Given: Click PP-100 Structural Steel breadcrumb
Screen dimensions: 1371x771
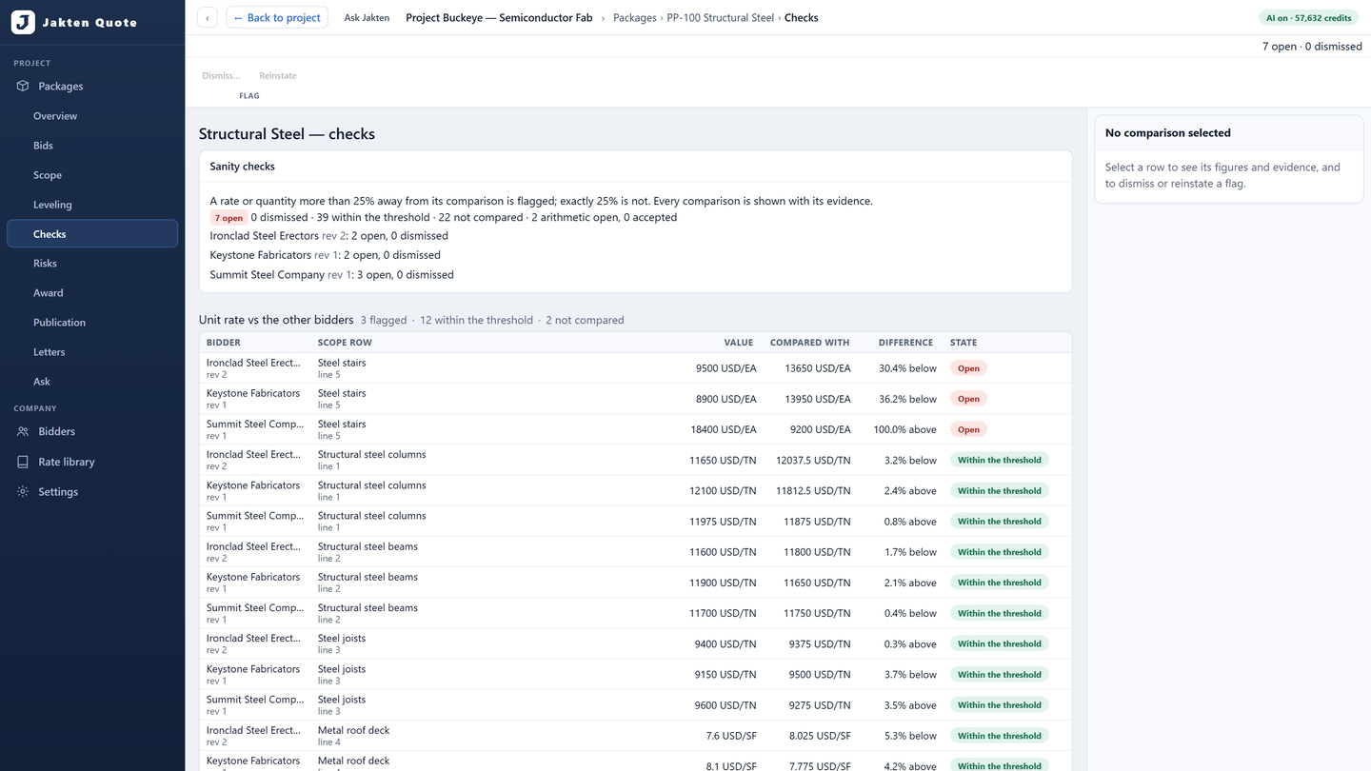Looking at the screenshot, I should (x=721, y=18).
